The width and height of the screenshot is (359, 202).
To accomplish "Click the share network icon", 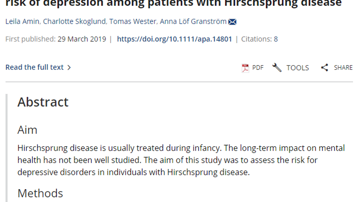I will (325, 68).
